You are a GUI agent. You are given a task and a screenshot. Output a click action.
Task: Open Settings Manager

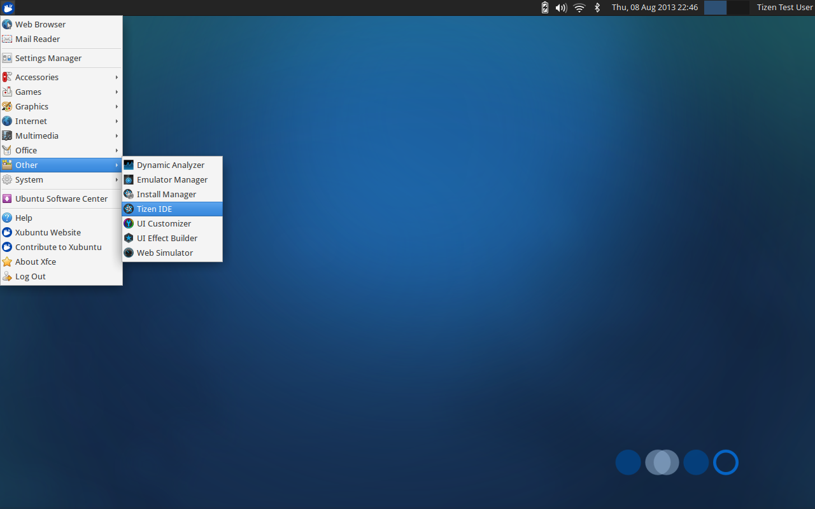click(x=61, y=58)
